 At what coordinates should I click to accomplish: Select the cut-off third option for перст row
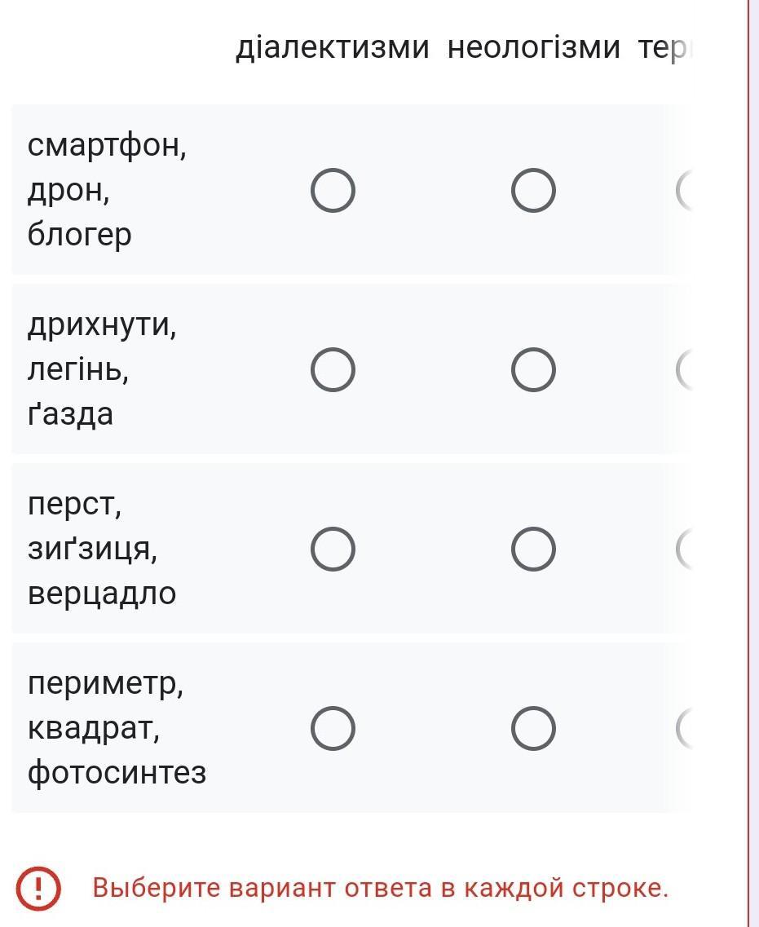tap(685, 549)
